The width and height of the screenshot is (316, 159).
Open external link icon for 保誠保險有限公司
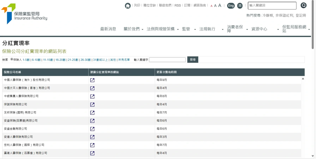tap(92, 105)
